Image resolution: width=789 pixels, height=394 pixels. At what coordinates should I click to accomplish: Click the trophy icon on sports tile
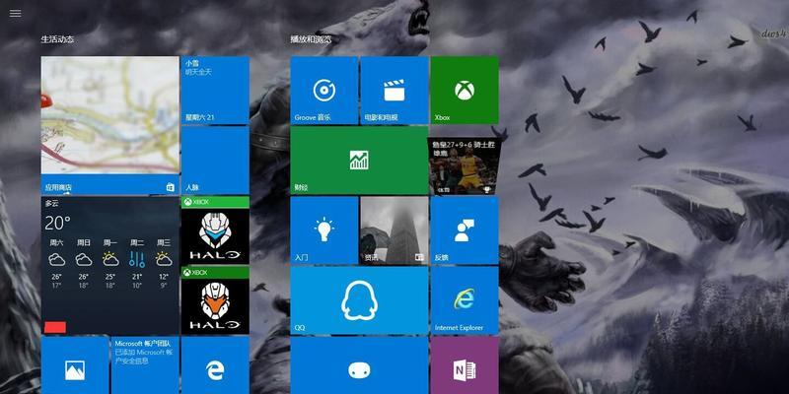[x=487, y=190]
